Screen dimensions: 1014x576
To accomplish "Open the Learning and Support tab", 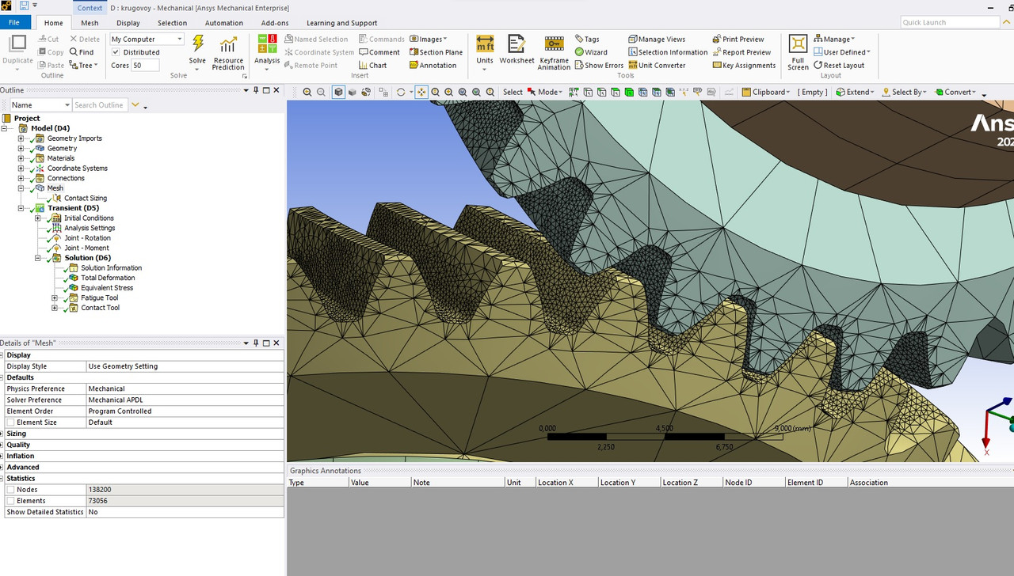I will point(341,23).
